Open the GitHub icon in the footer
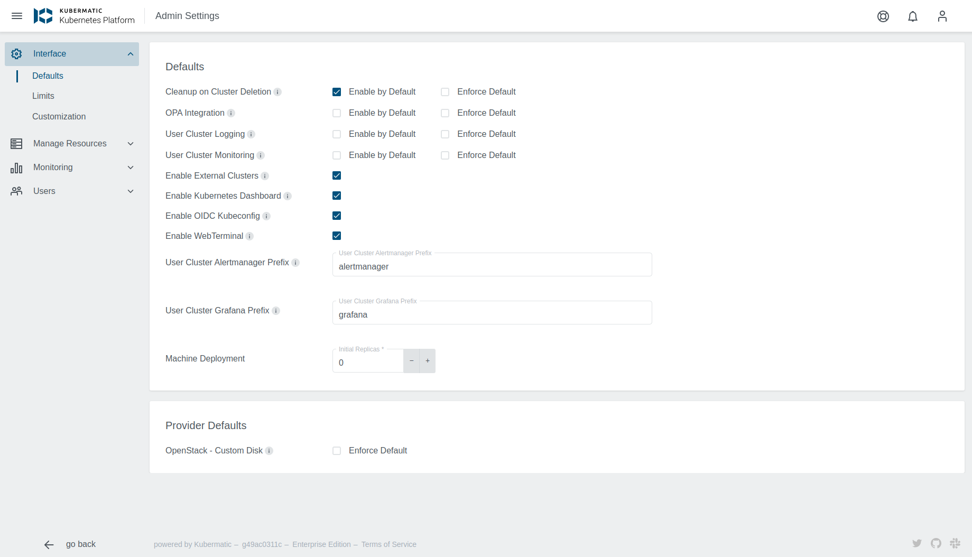 [936, 543]
